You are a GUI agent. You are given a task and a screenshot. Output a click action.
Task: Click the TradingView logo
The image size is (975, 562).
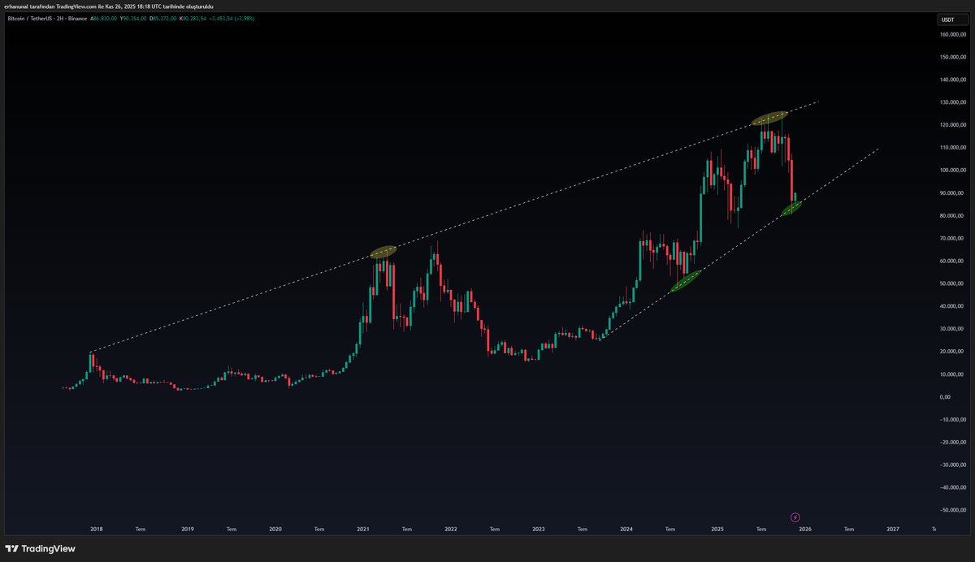(x=41, y=548)
